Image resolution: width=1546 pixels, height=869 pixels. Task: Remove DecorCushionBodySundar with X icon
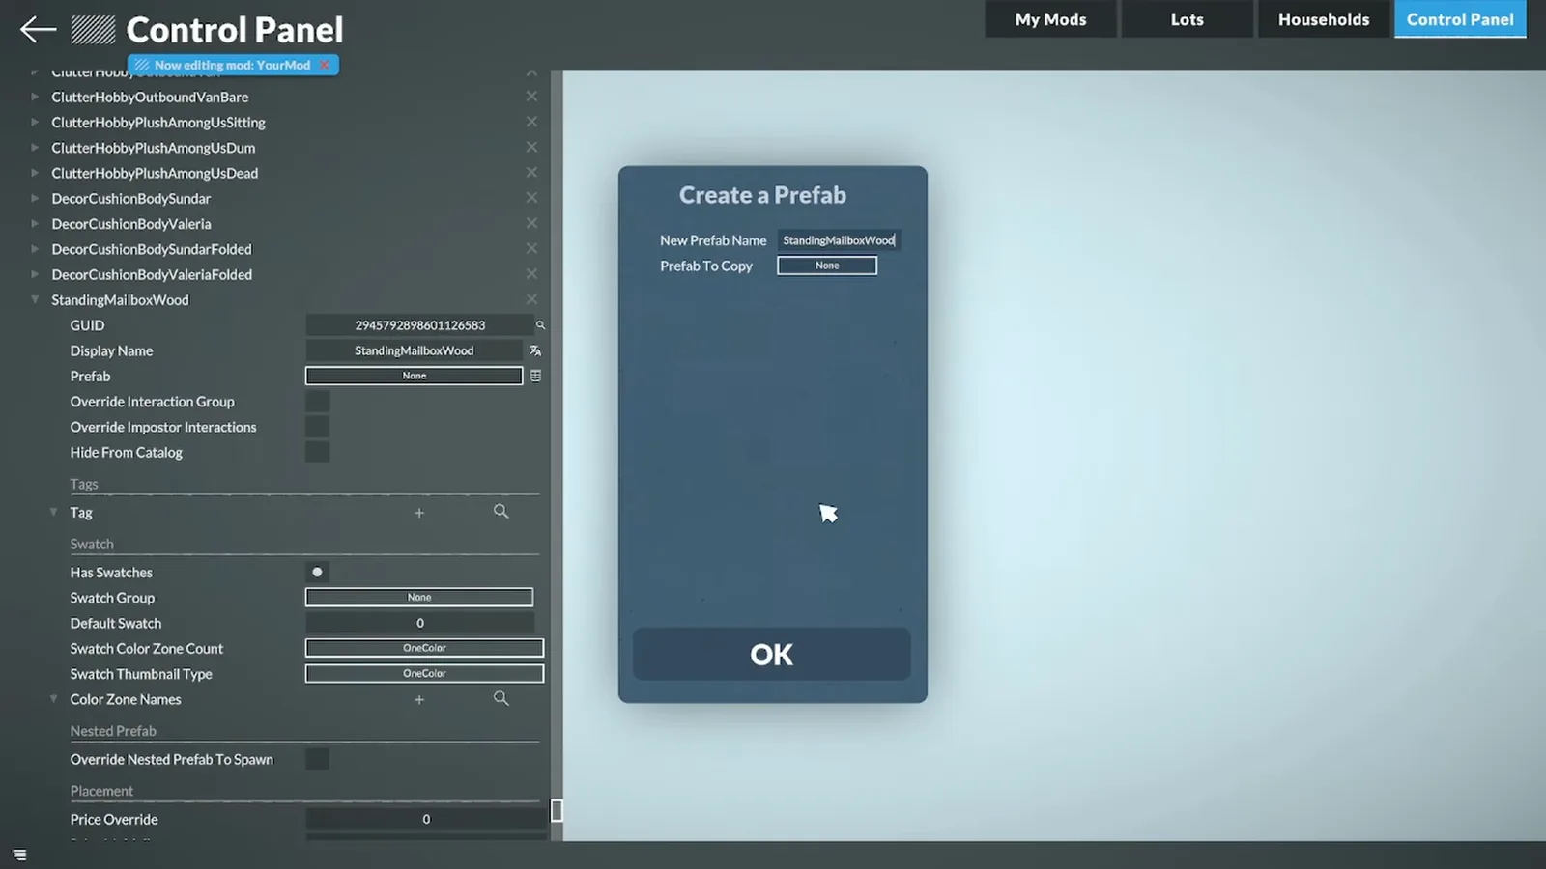coord(531,198)
